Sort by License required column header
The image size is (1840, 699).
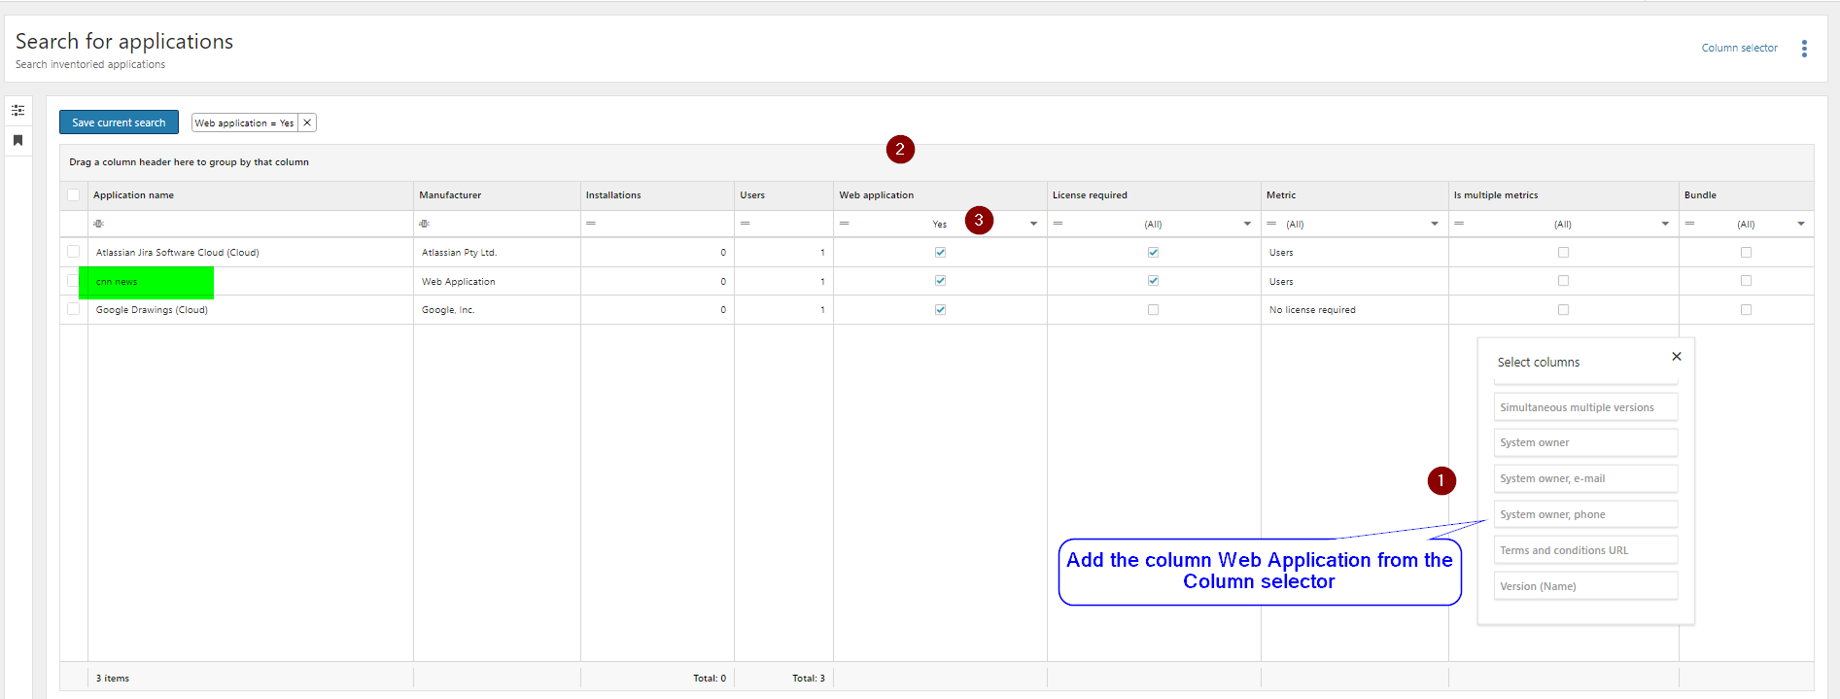[x=1154, y=195]
